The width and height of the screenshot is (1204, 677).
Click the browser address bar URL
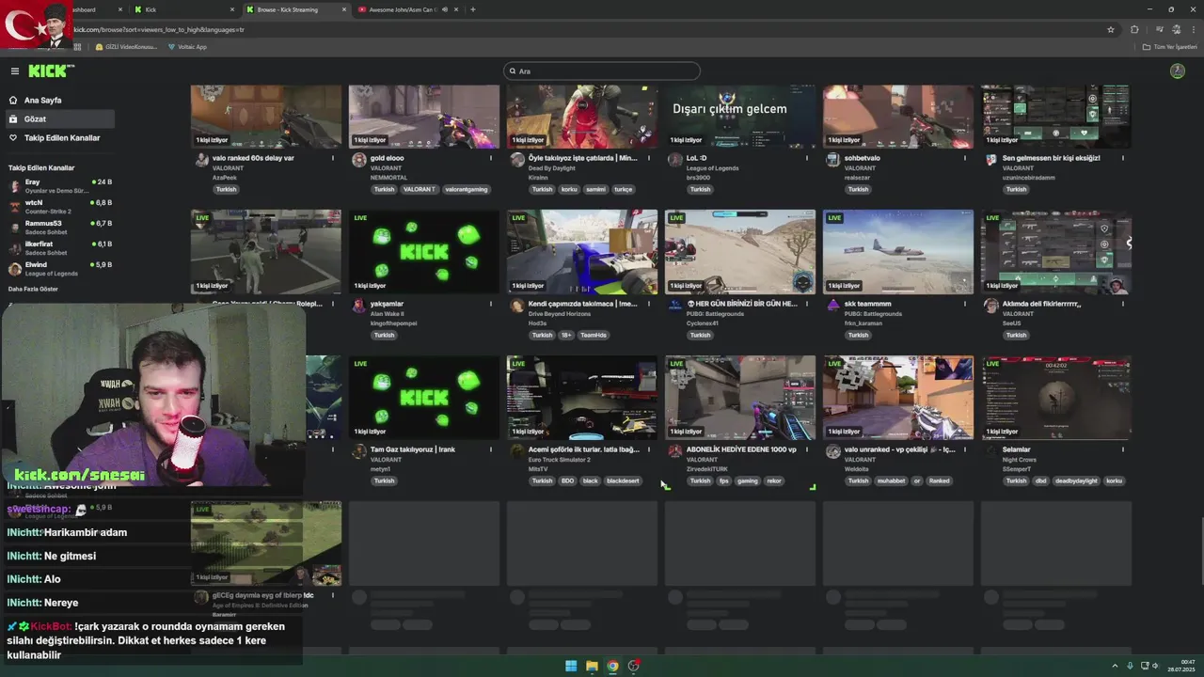tap(158, 29)
